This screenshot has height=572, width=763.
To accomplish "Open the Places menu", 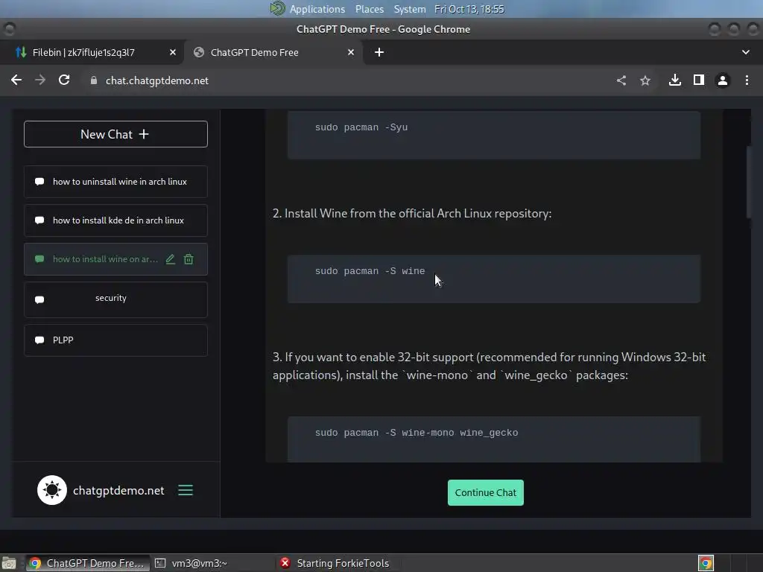I will [x=370, y=9].
